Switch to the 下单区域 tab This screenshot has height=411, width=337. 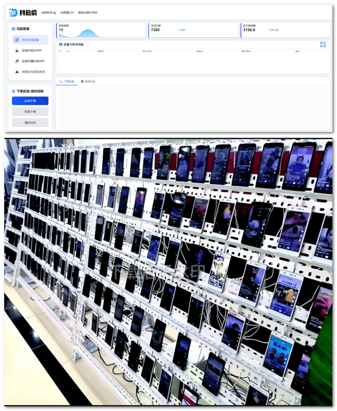pyautogui.click(x=67, y=81)
